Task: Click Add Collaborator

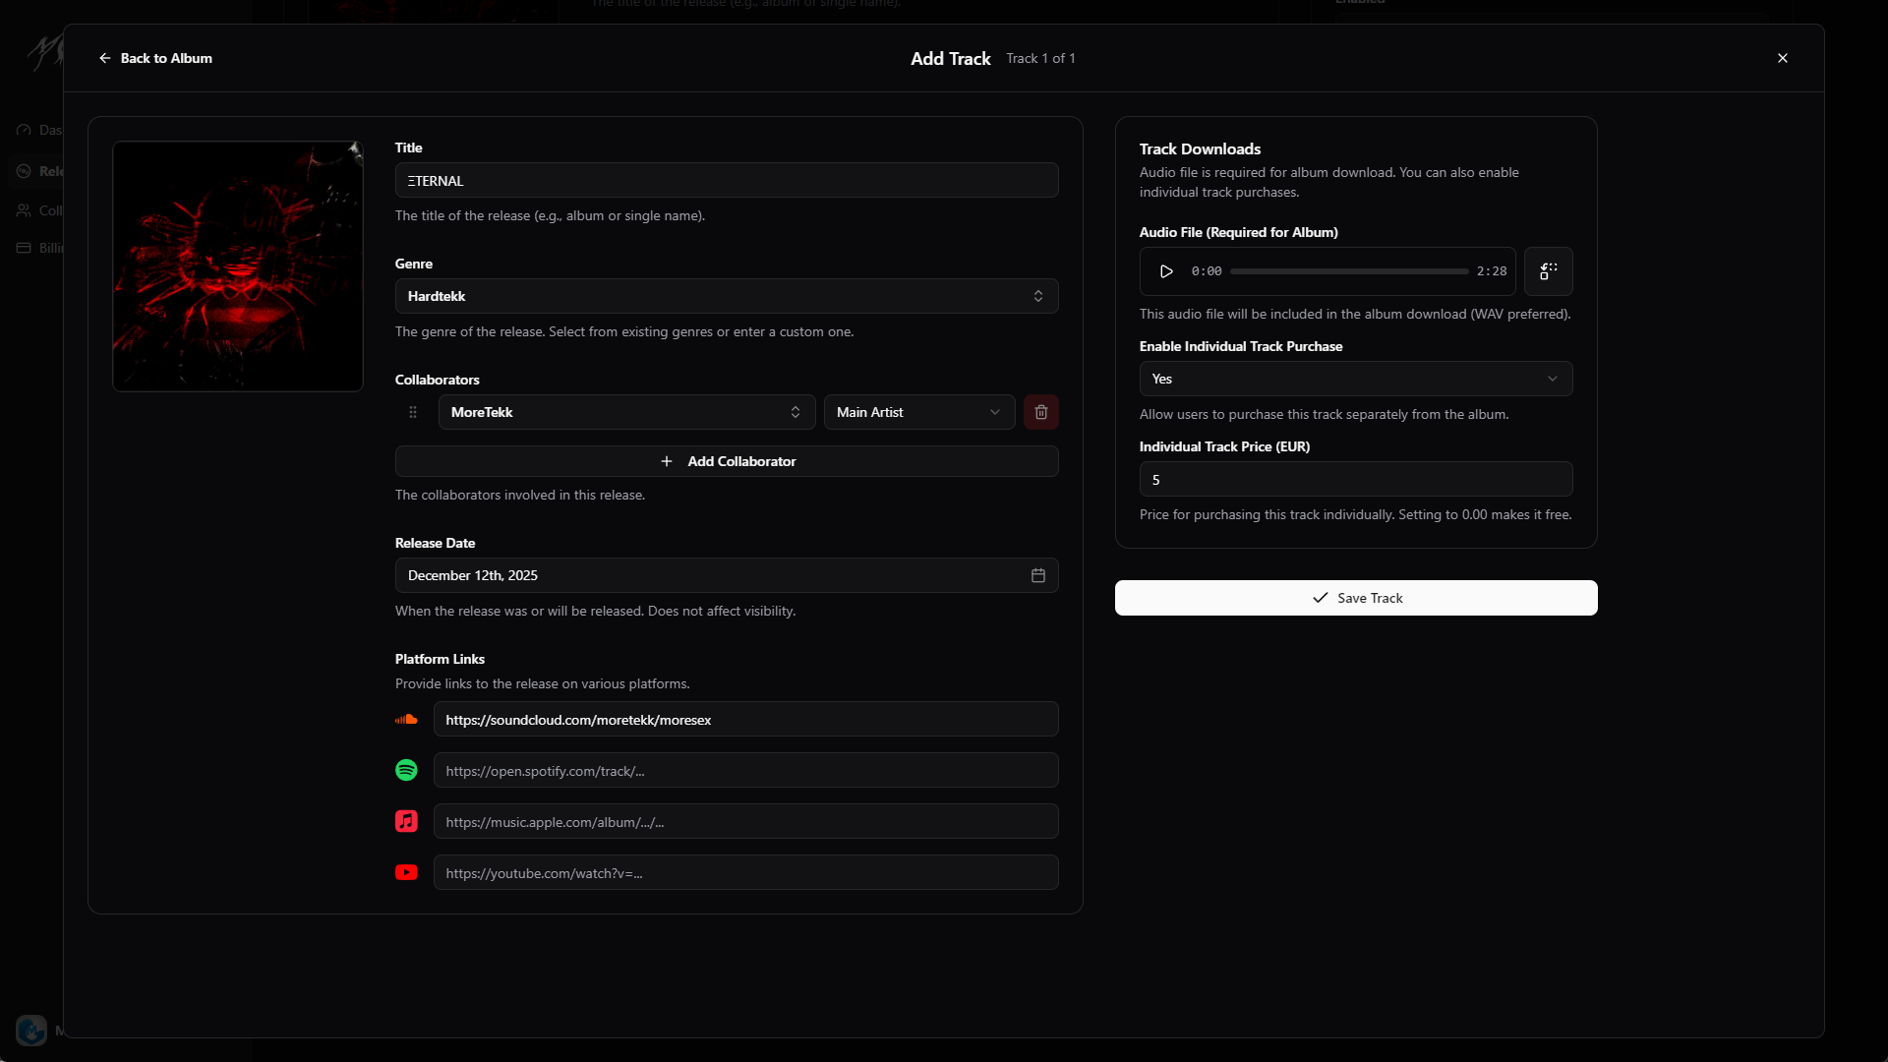Action: (x=727, y=460)
